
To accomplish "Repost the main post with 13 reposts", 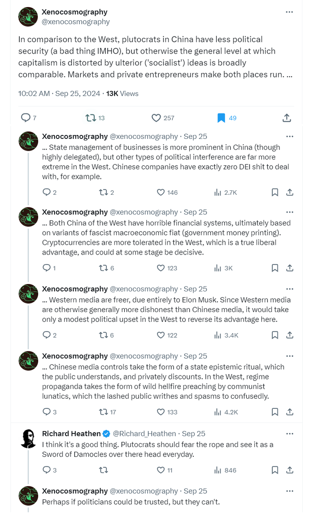I will [x=90, y=118].
